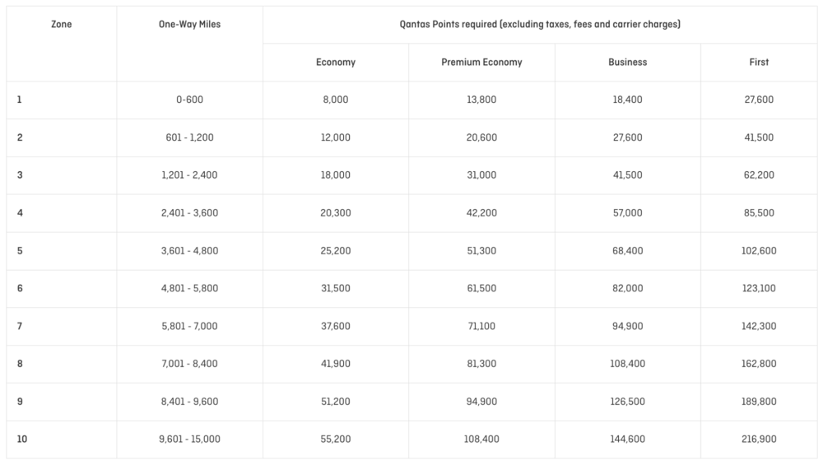The width and height of the screenshot is (823, 465).
Task: Click Business value 18,400
Action: (x=627, y=100)
